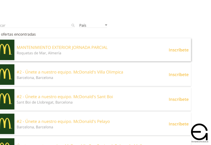
Task: Click McDonald's logo beside Sant Boi offer
Action: (7, 99)
